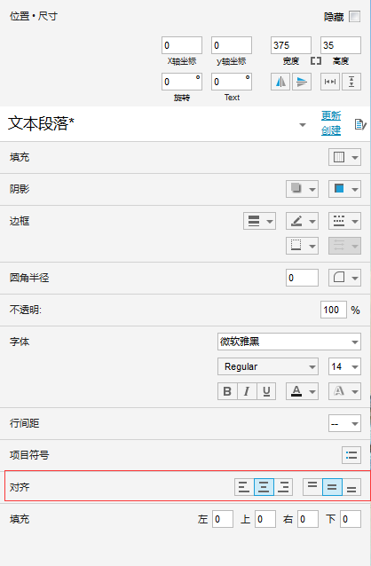Toggle italic formatting
Viewport: 371px width, 566px height.
click(247, 391)
